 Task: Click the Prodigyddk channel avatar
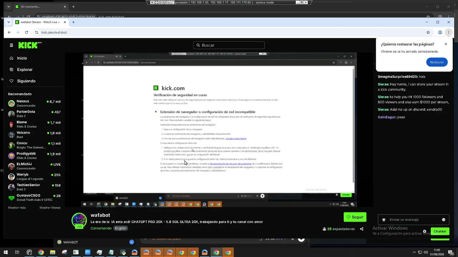[x=11, y=156]
